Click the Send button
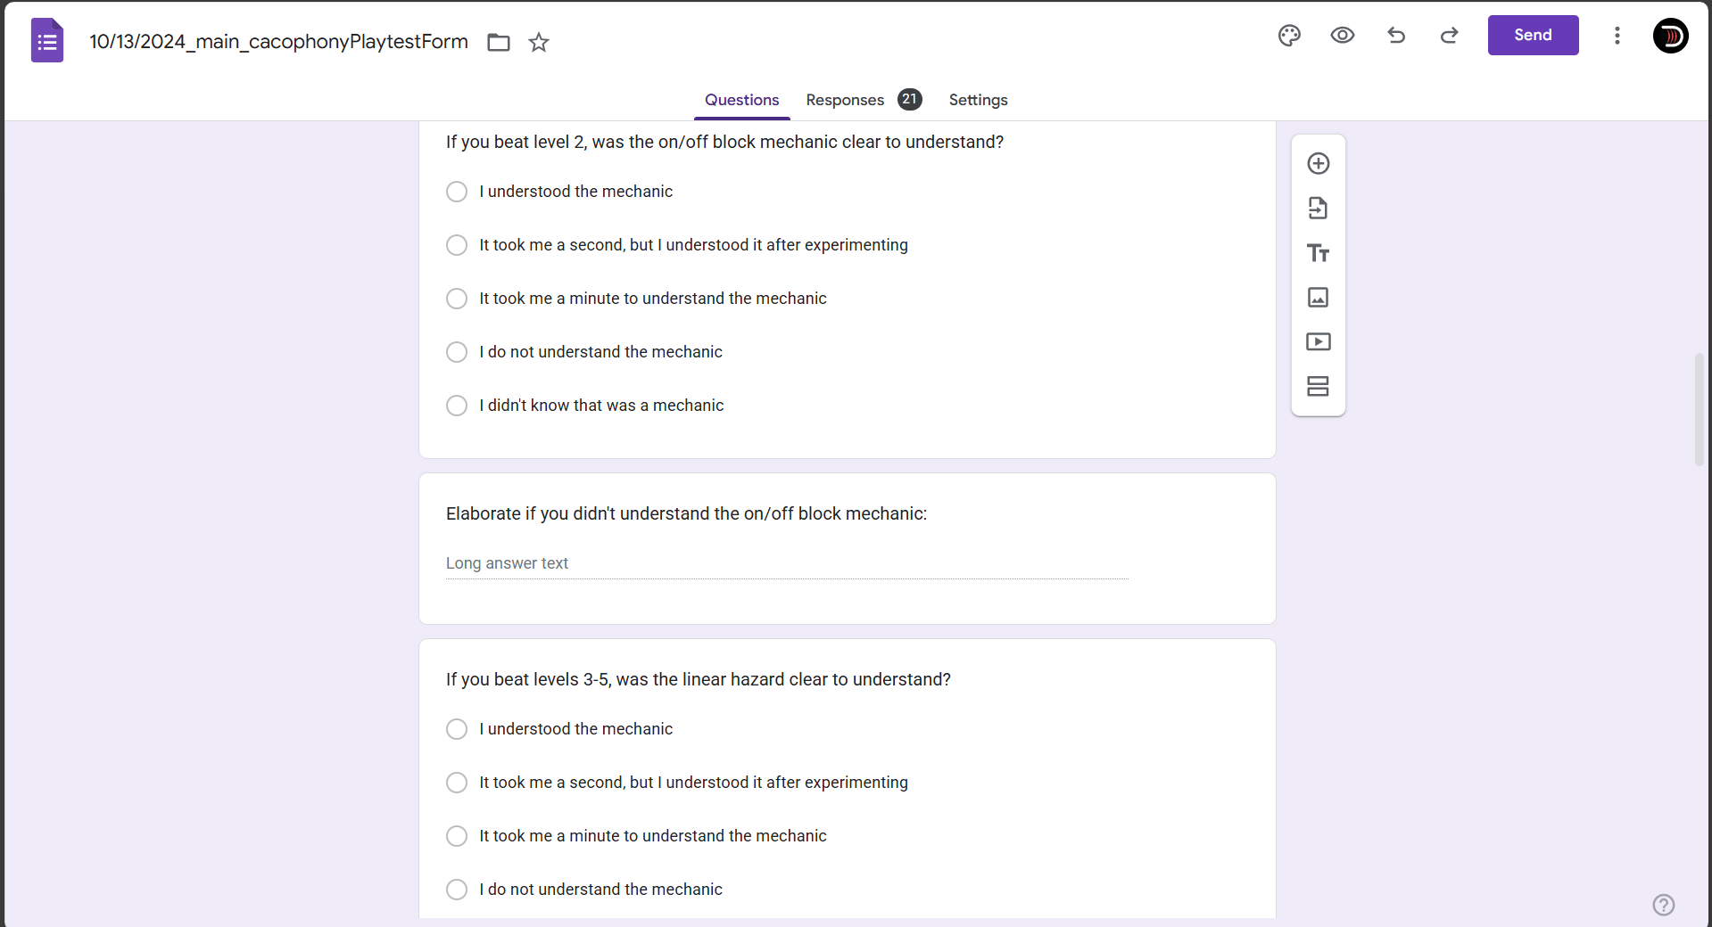 1533,36
